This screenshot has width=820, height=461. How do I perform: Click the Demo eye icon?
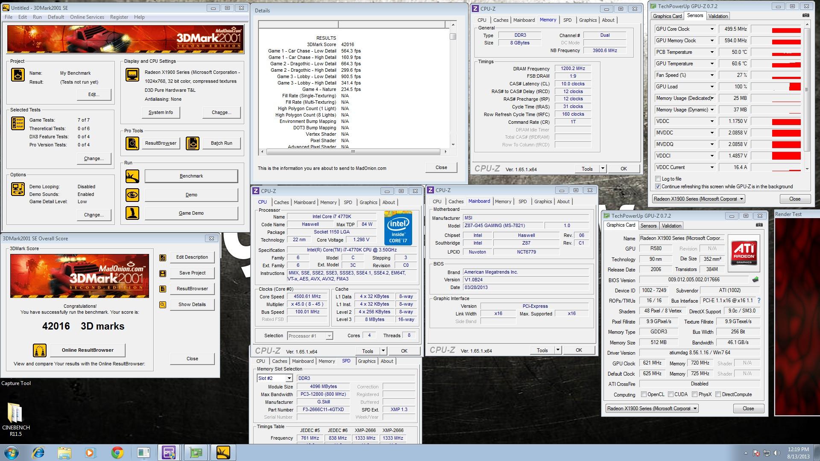pos(132,195)
